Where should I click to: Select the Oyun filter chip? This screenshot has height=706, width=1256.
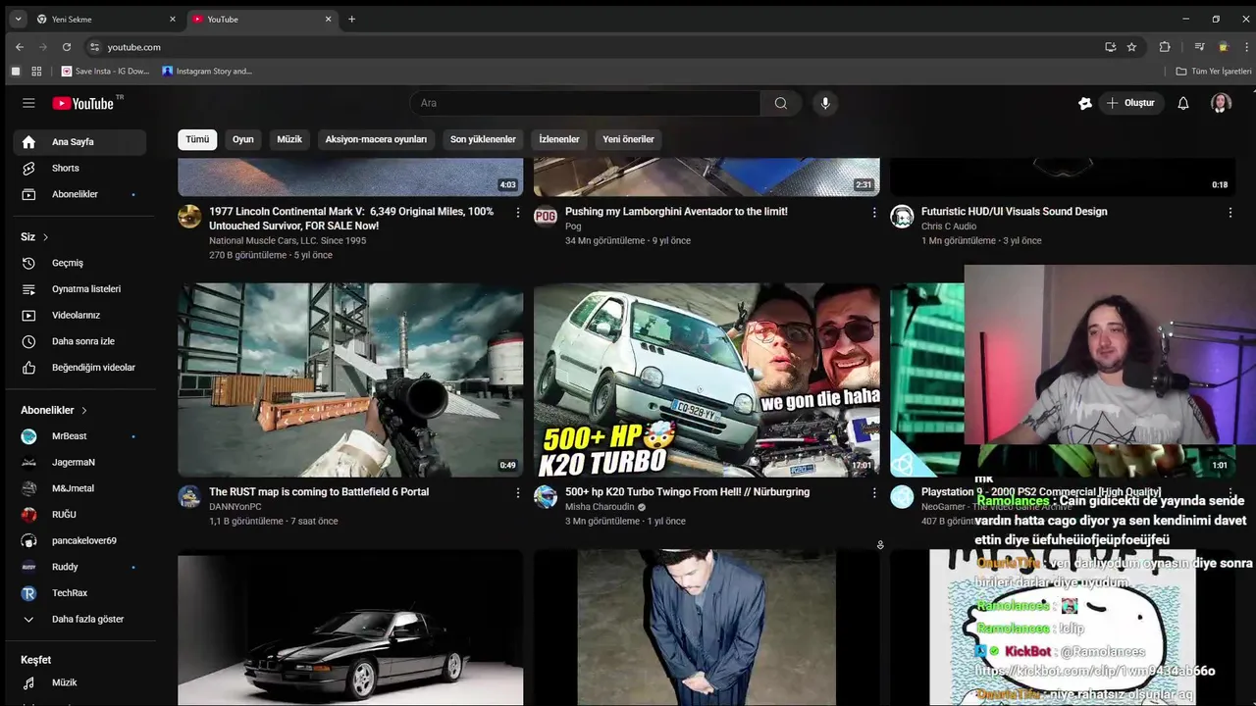pyautogui.click(x=243, y=139)
